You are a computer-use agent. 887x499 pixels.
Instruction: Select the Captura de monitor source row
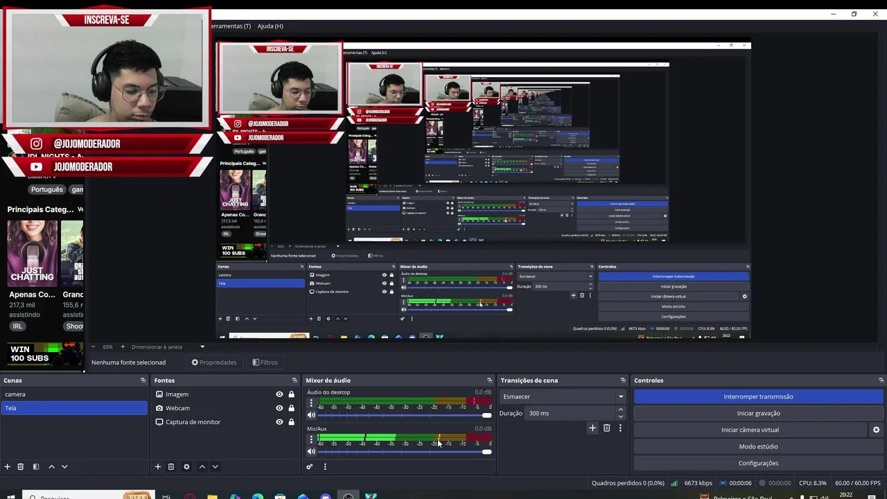(x=225, y=422)
